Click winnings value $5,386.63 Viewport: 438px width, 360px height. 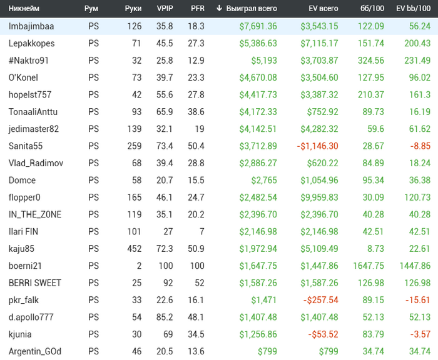[x=258, y=43]
